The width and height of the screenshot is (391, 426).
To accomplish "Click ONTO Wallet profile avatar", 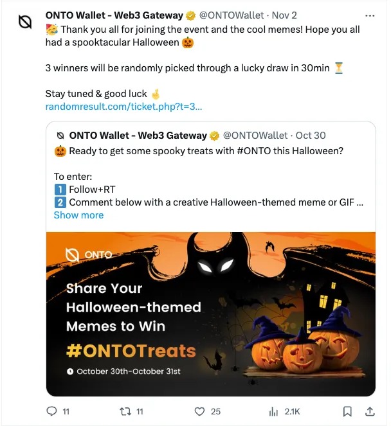I will 25,22.
